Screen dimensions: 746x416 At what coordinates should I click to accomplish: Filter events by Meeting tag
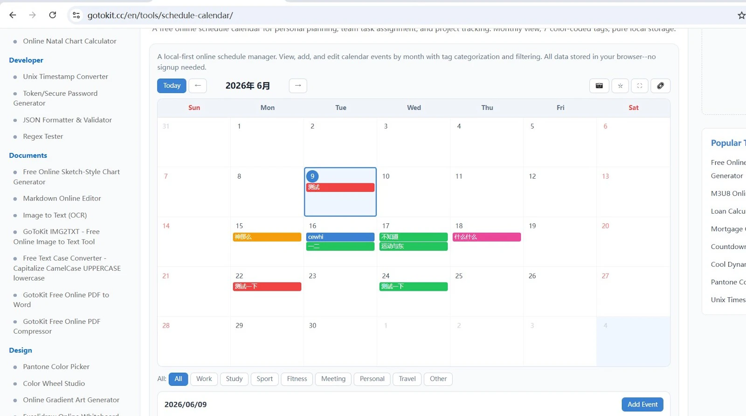pos(333,379)
